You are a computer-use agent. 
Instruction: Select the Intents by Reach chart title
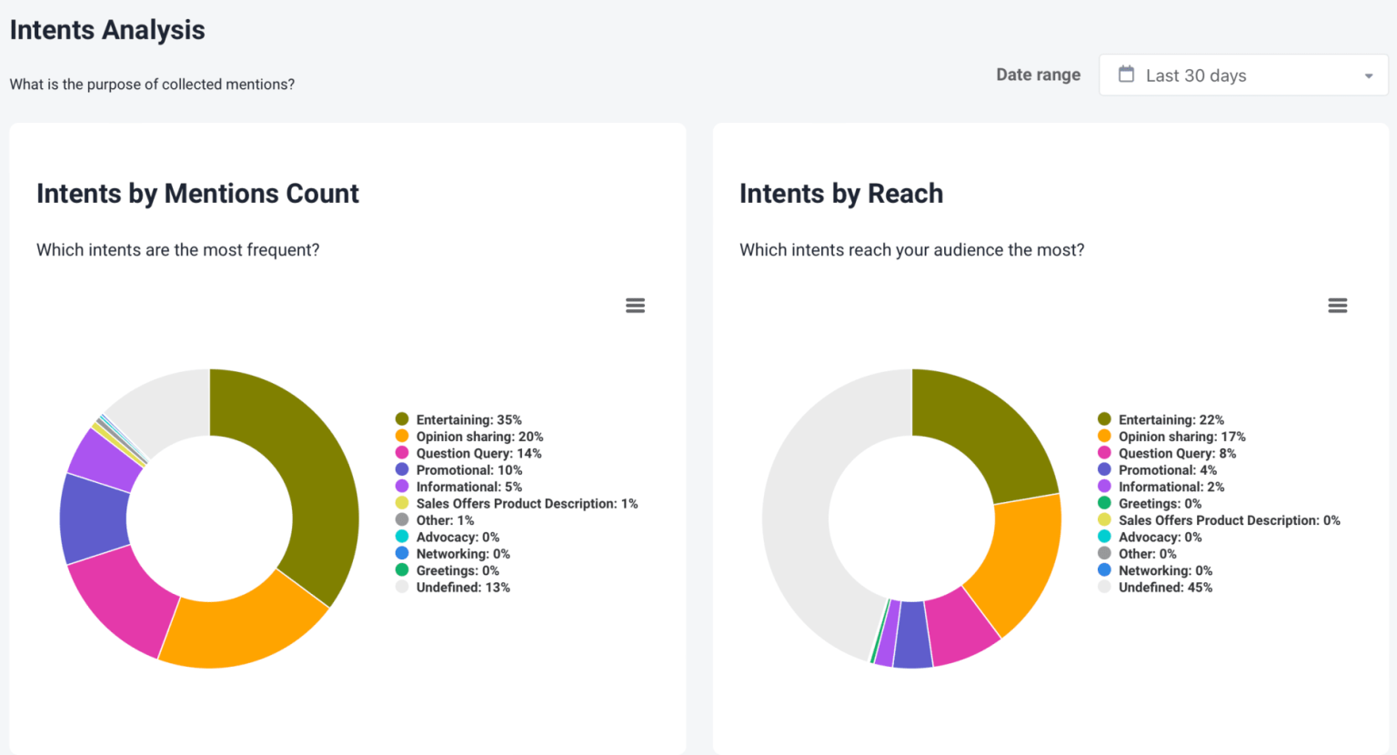tap(841, 194)
